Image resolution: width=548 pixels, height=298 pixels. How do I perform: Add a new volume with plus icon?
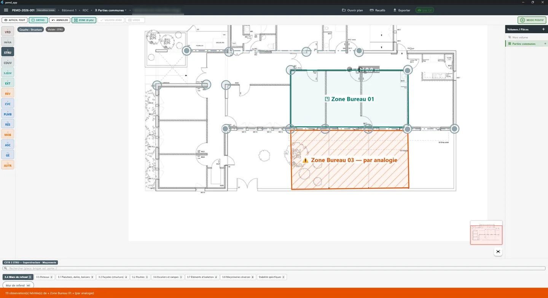tap(543, 29)
